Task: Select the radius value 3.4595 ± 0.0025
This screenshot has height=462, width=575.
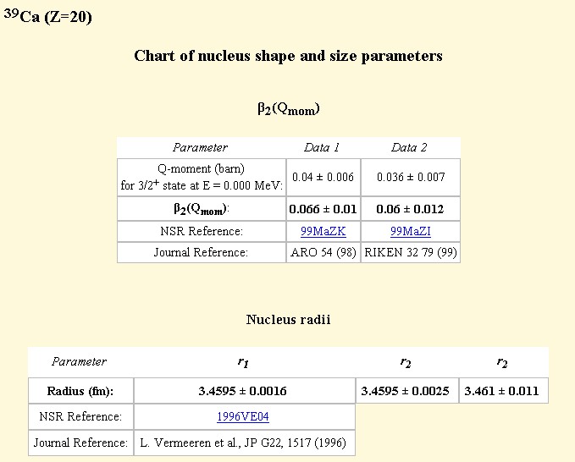Action: (x=406, y=391)
